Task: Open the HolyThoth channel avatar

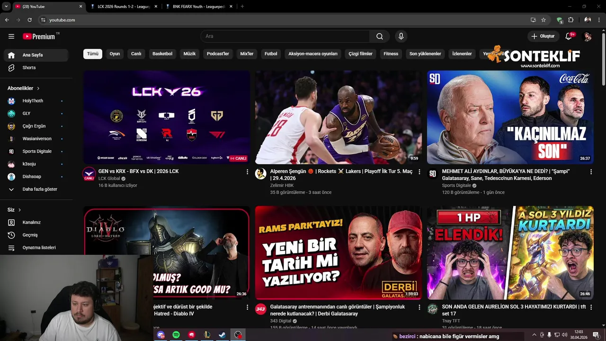Action: click(x=11, y=101)
